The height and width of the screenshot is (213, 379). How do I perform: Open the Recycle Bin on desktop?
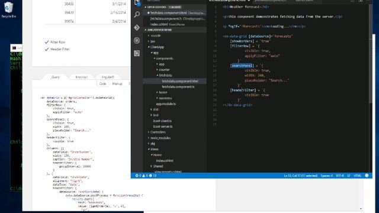click(8, 10)
